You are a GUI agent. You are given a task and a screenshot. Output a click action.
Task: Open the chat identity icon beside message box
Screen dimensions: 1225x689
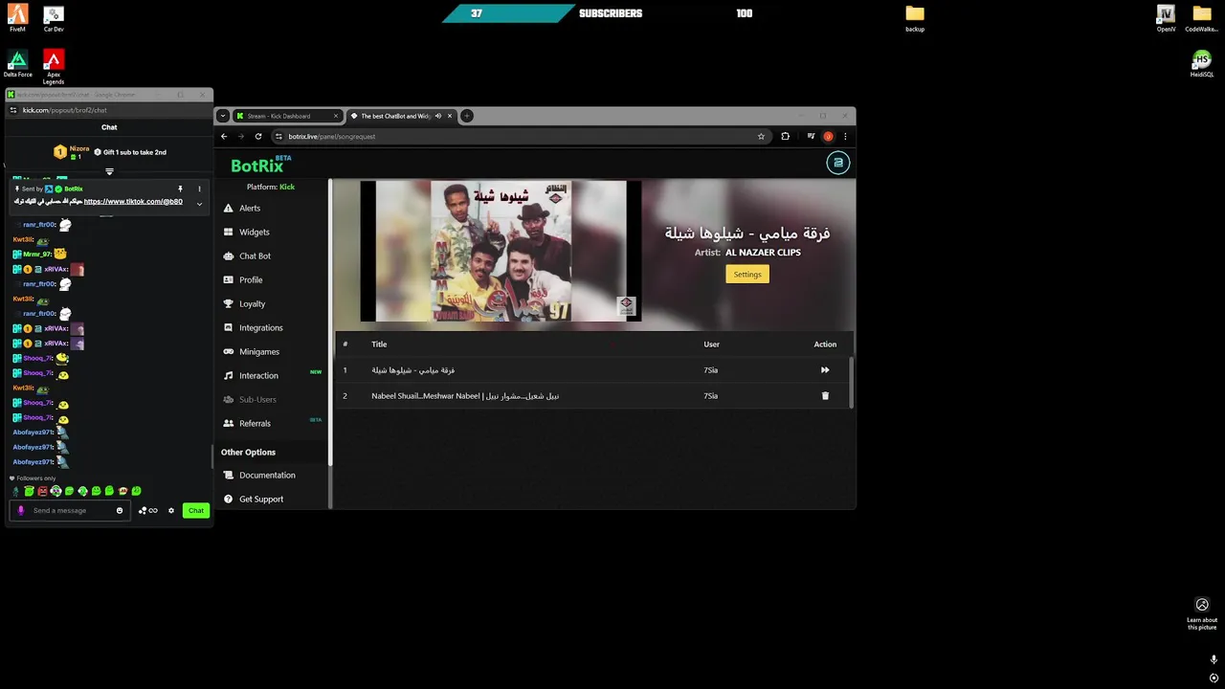tap(147, 510)
